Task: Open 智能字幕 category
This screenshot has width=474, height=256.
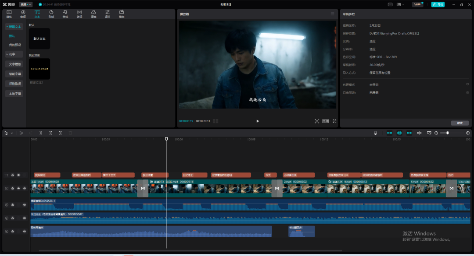Action: coord(14,74)
